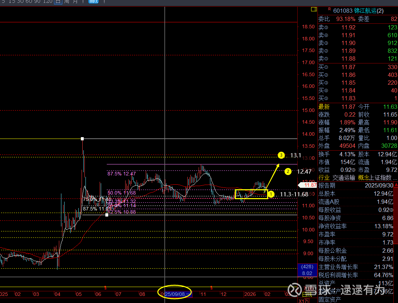The image size is (398, 303).
Task: Click 市净率 value 1.73
Action: point(388,243)
